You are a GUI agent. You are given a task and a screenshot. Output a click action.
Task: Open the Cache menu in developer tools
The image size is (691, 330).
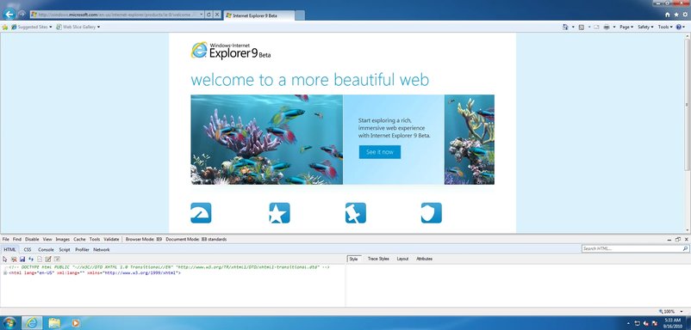tap(79, 240)
